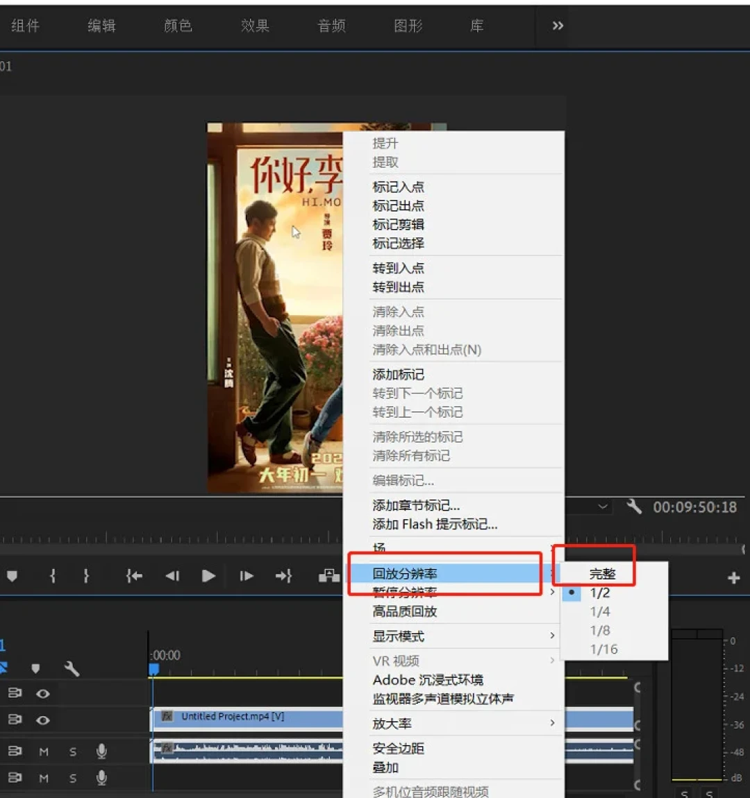
Task: Click the Mark Out brace button
Action: (86, 576)
